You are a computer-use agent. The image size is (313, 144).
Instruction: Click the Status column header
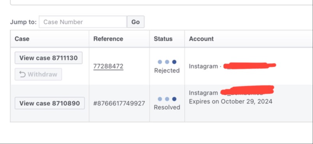163,39
